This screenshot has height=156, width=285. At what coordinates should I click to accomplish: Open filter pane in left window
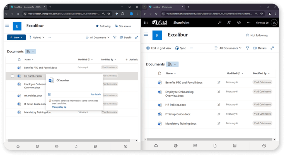tap(115, 37)
